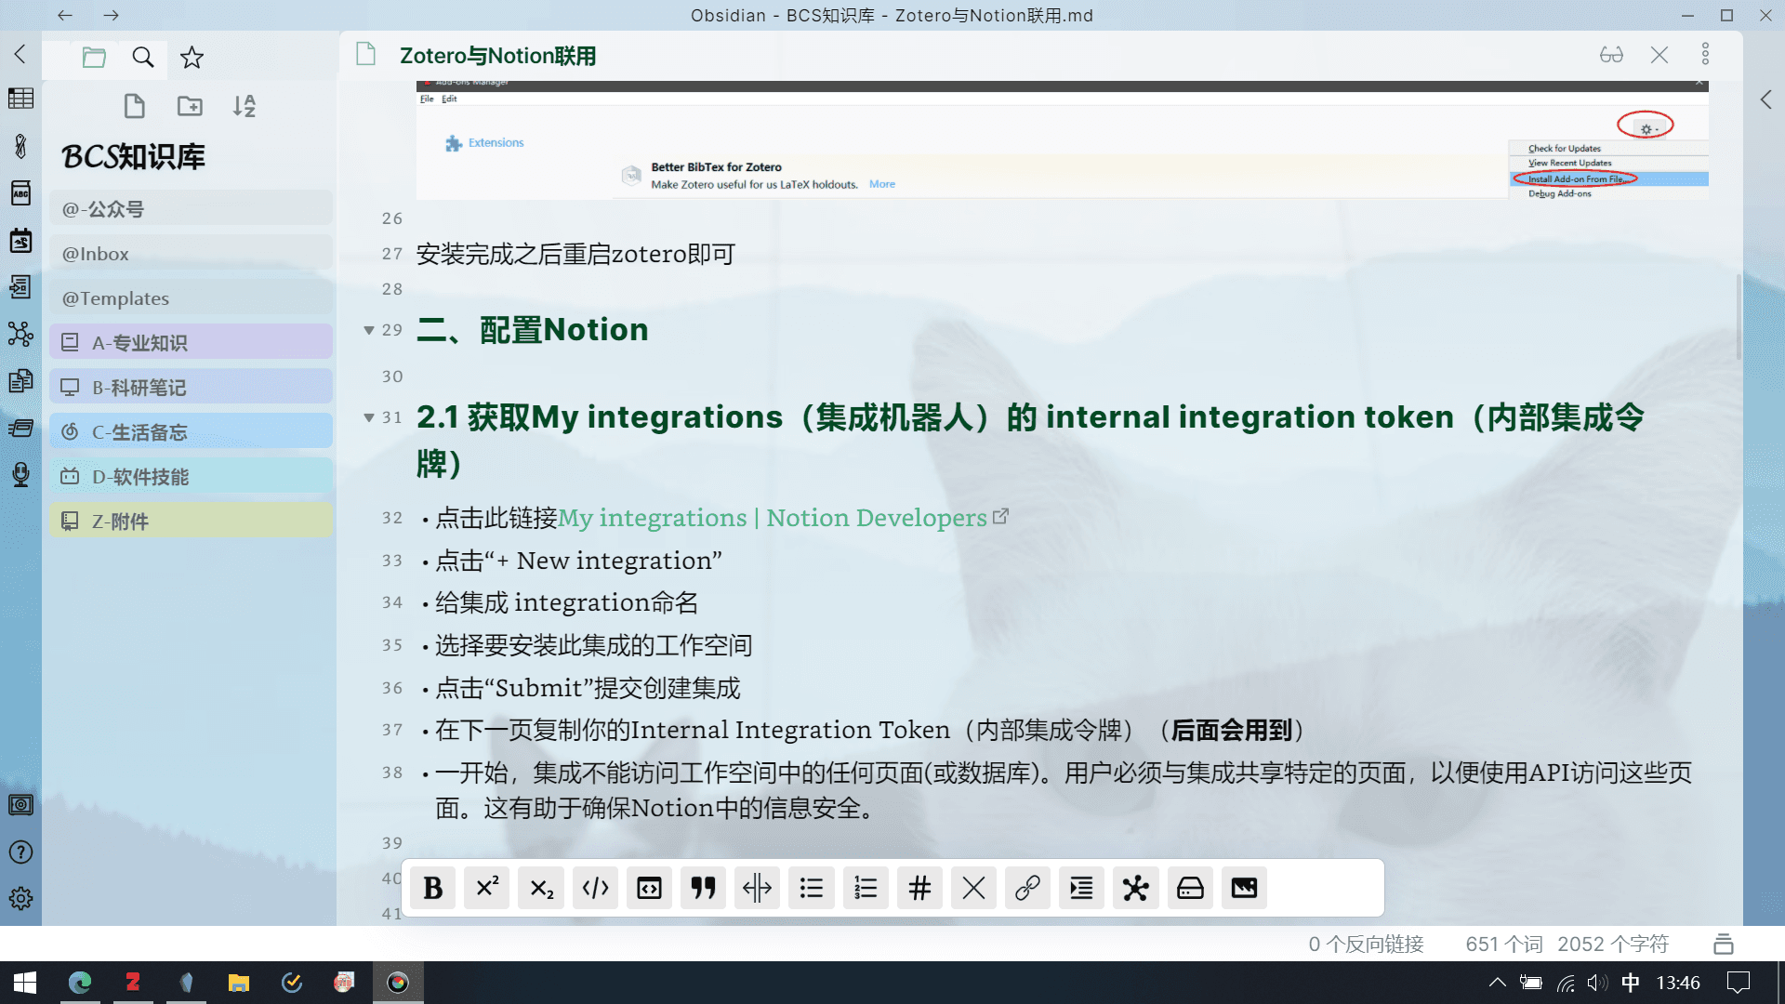Open My integrations Notion Developers link
This screenshot has height=1004, width=1785.
773,518
